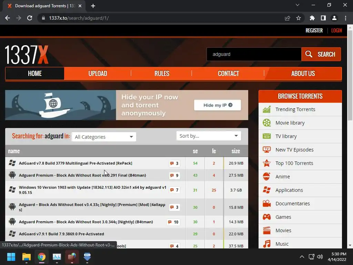Click the REGISTER link

click(314, 30)
